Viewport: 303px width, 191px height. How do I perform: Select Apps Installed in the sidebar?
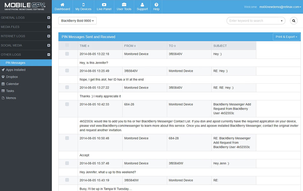(16, 70)
